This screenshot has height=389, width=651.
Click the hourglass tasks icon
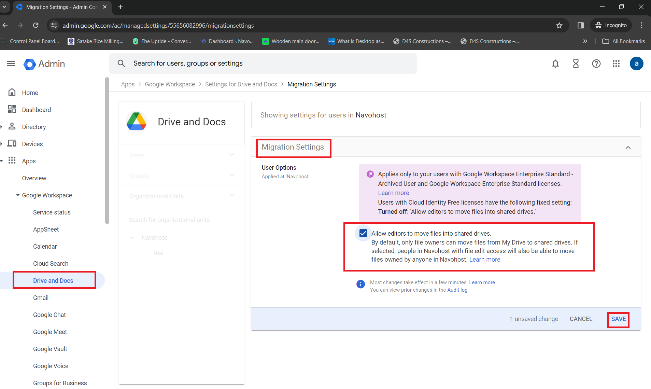[576, 64]
